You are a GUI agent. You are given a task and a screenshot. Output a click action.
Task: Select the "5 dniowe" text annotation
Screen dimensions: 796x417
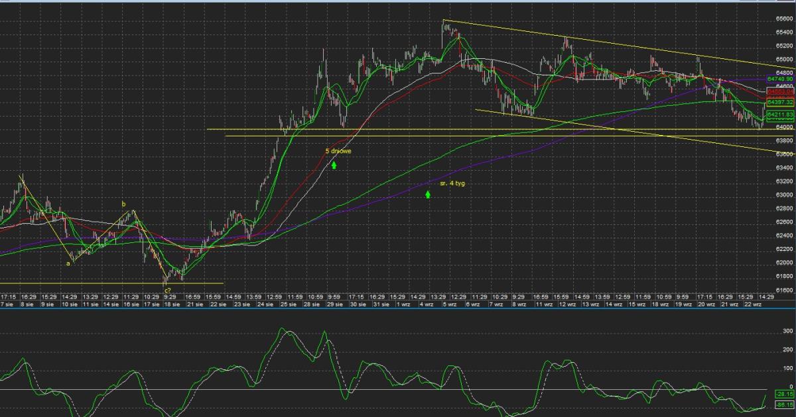click(x=338, y=151)
